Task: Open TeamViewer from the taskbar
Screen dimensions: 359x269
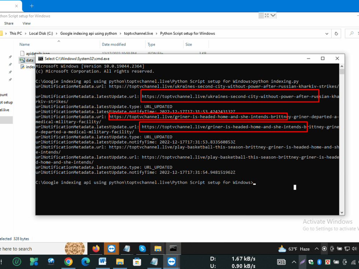Action: pos(111,248)
